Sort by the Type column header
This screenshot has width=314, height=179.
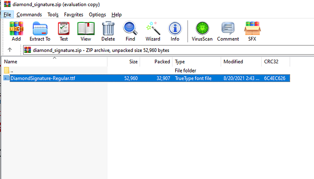pyautogui.click(x=197, y=61)
